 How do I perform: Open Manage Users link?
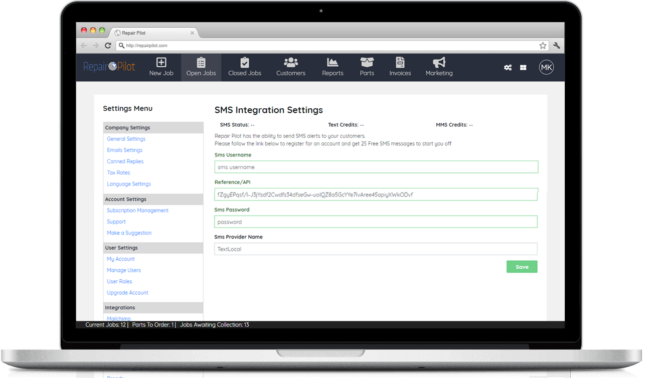[x=124, y=270]
